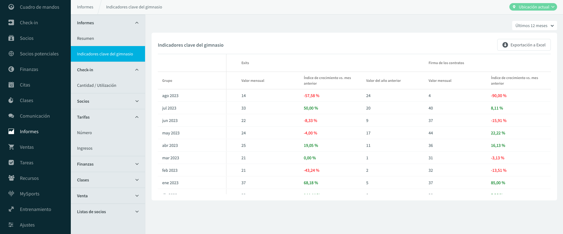Open Cantidad / Utilización report
Viewport: 563px width, 234px height.
click(108, 85)
